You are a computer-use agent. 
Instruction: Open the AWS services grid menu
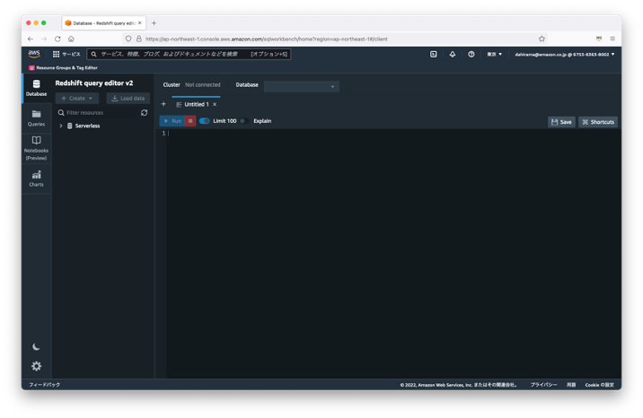[x=57, y=54]
